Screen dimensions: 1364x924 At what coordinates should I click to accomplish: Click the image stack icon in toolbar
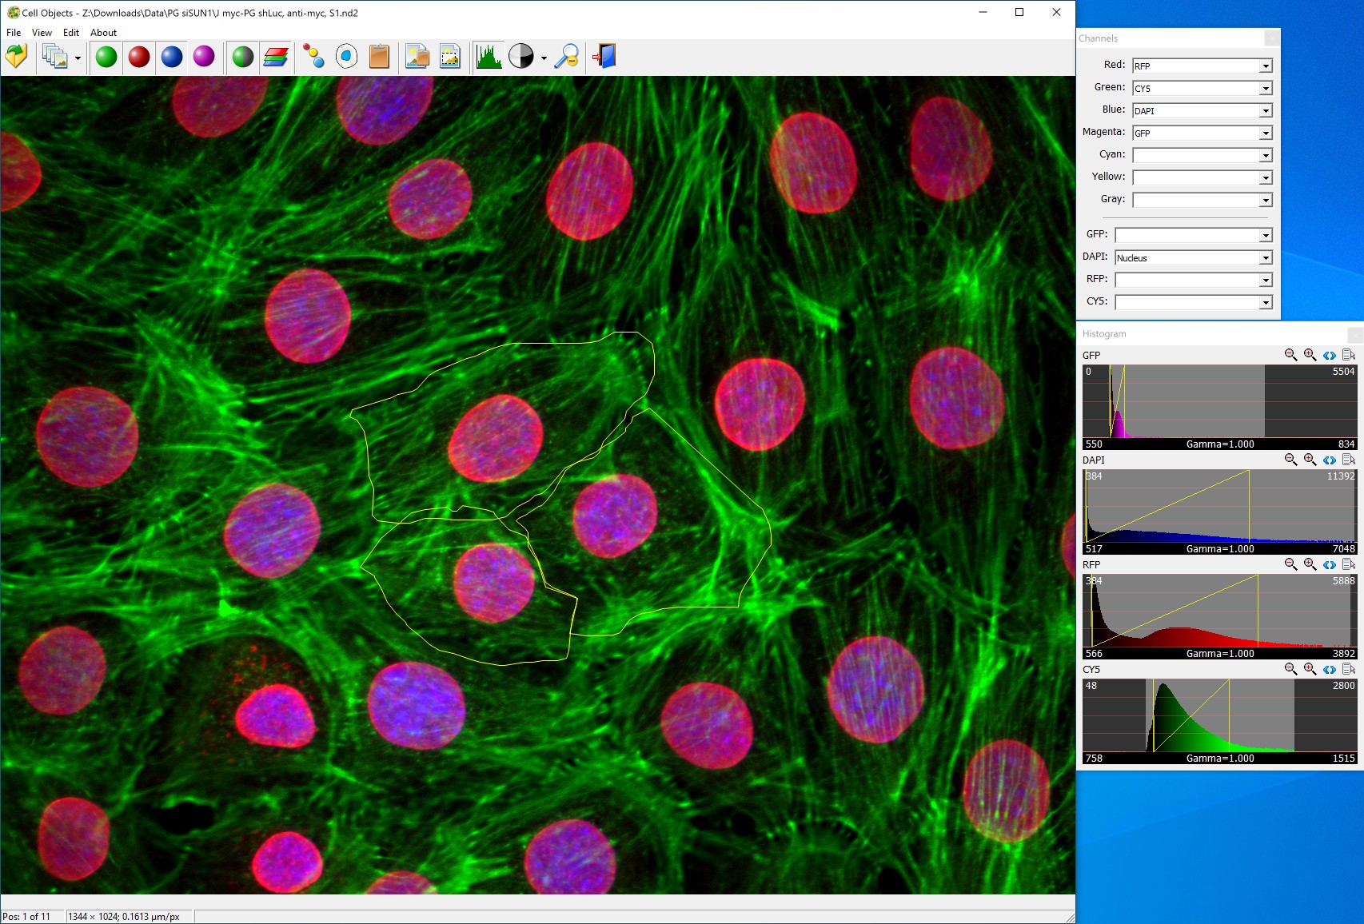pos(54,57)
